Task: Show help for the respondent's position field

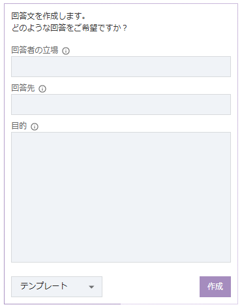Action: [x=66, y=51]
